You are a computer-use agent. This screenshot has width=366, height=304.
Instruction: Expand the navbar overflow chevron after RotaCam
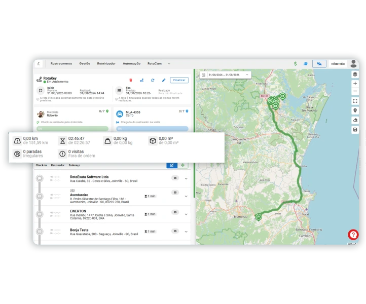[x=169, y=64]
